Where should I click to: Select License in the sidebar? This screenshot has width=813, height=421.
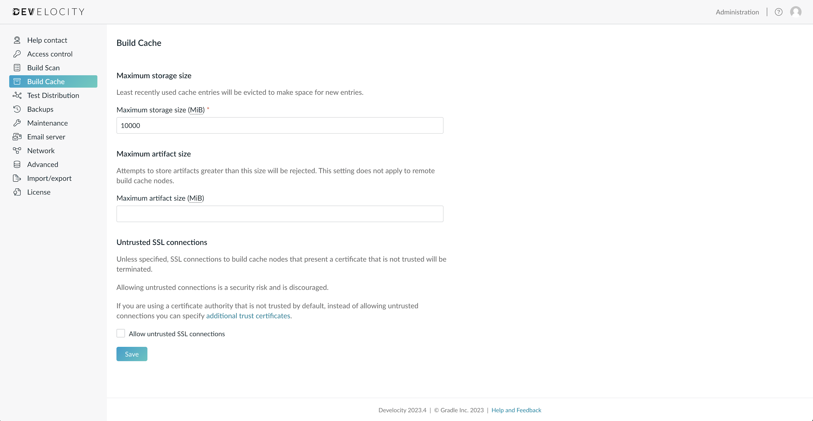[39, 192]
